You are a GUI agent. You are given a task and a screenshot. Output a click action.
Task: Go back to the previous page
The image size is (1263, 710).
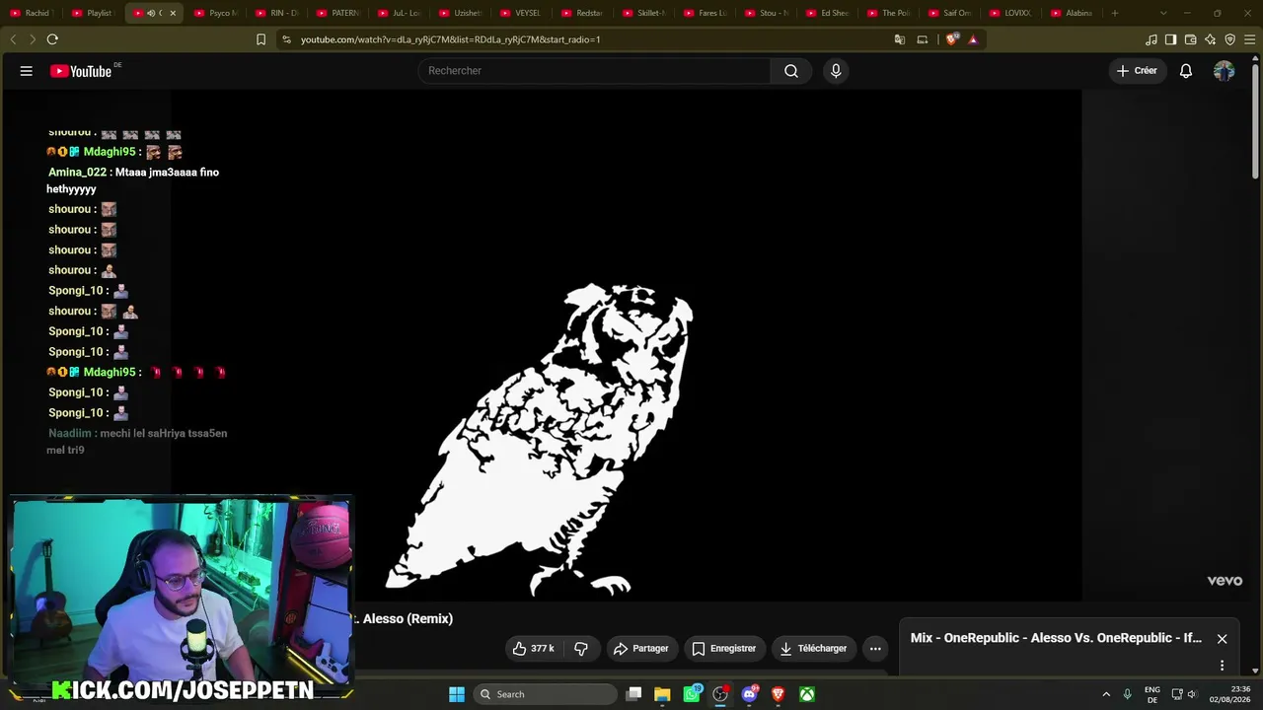[x=13, y=39]
